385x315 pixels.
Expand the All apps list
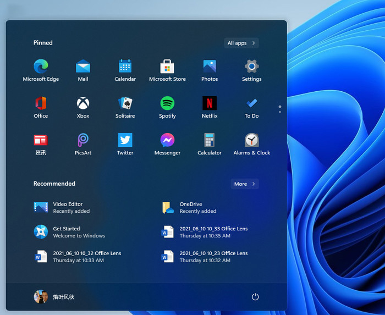click(x=241, y=43)
